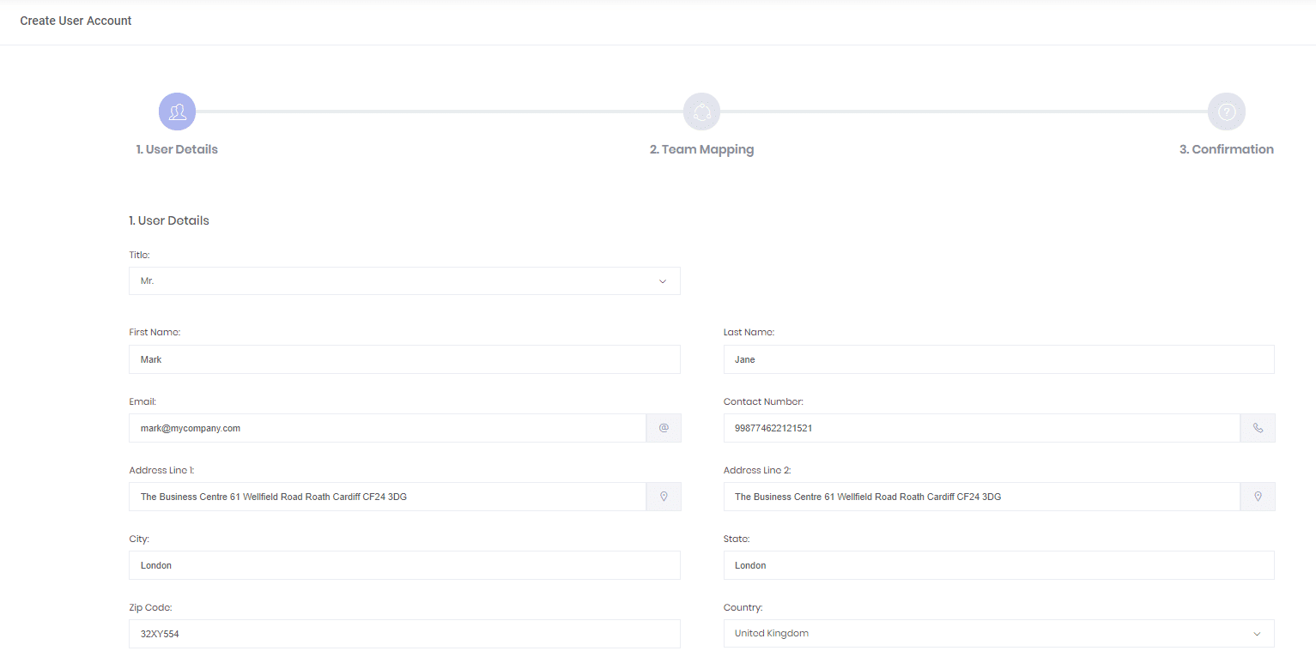Click the location pin icon for Address Line 2
This screenshot has height=669, width=1316.
coord(1257,496)
